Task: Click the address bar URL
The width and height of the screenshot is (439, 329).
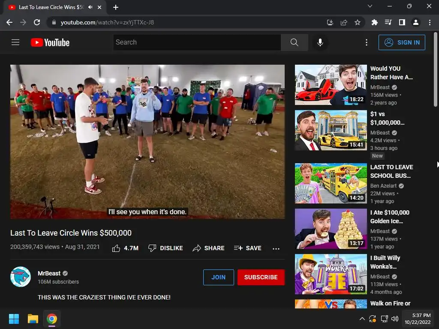Action: 107,22
